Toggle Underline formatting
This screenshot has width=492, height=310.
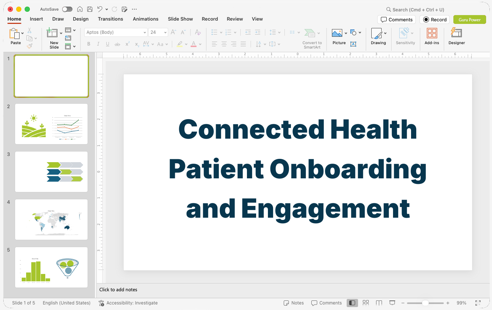[x=107, y=44]
